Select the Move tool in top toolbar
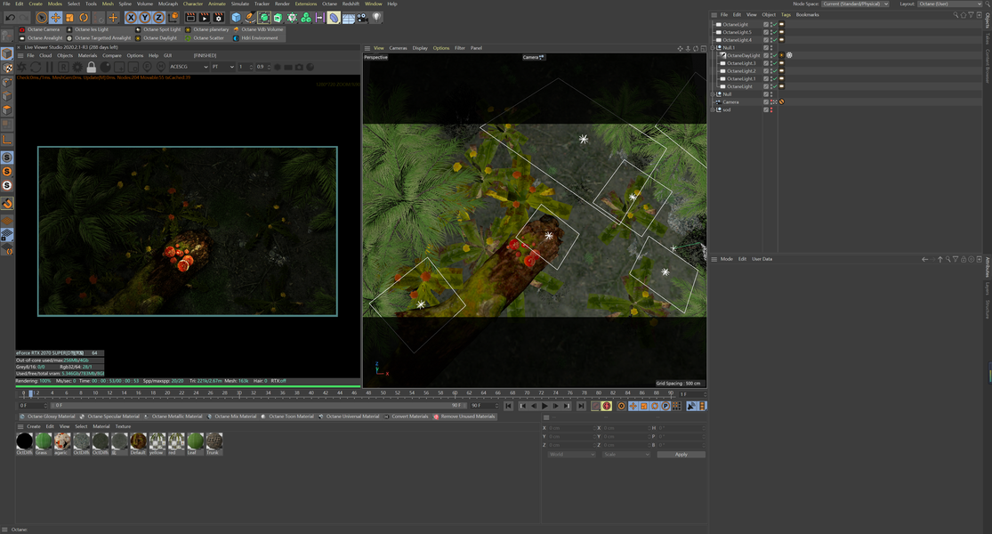Screen dimensions: 992x534 [x=56, y=18]
